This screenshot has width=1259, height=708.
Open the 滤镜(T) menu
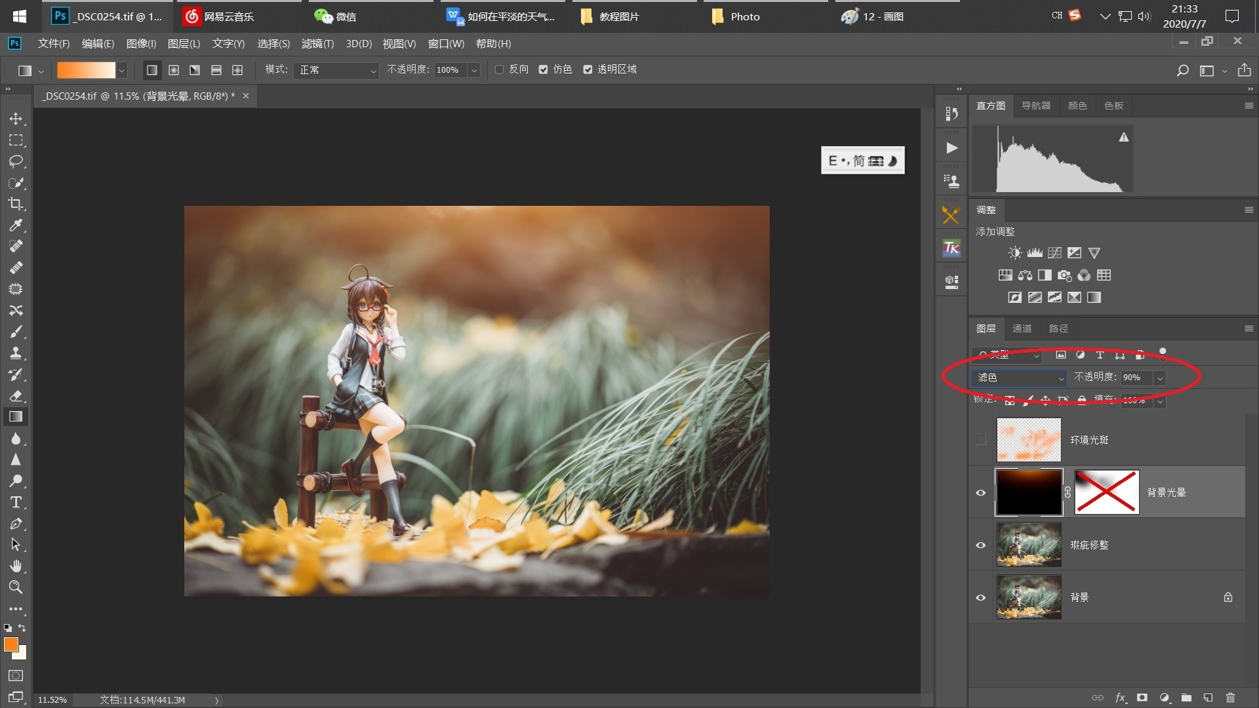317,43
